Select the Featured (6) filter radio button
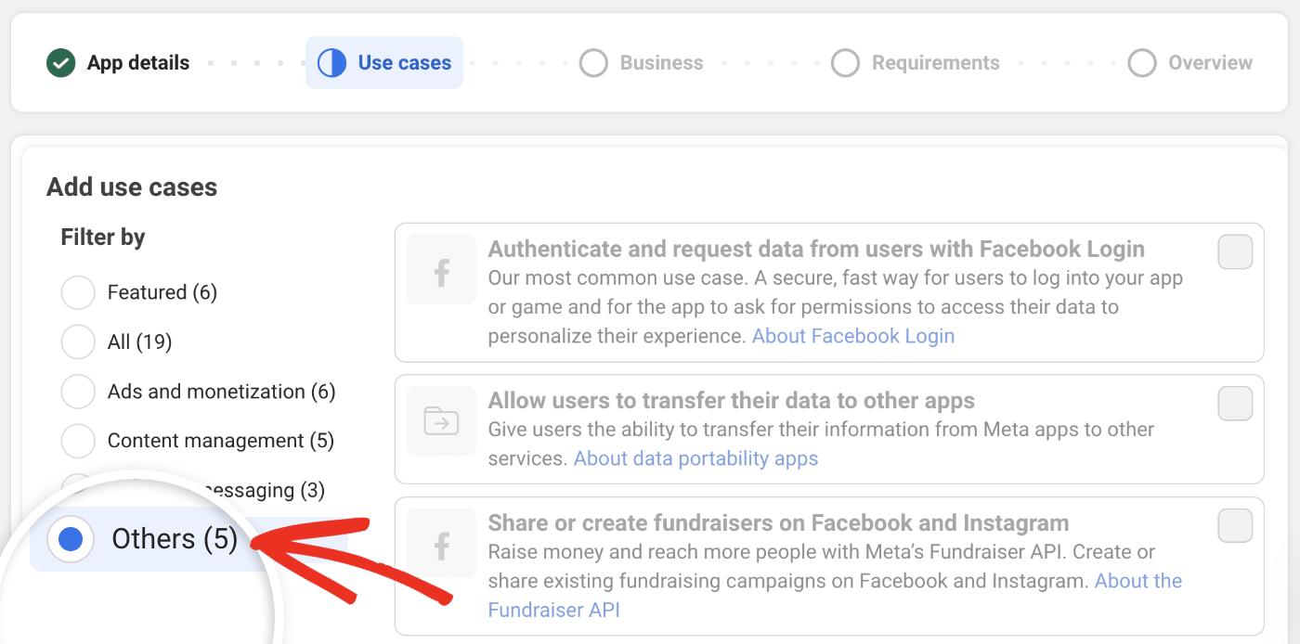1300x644 pixels. [x=78, y=292]
